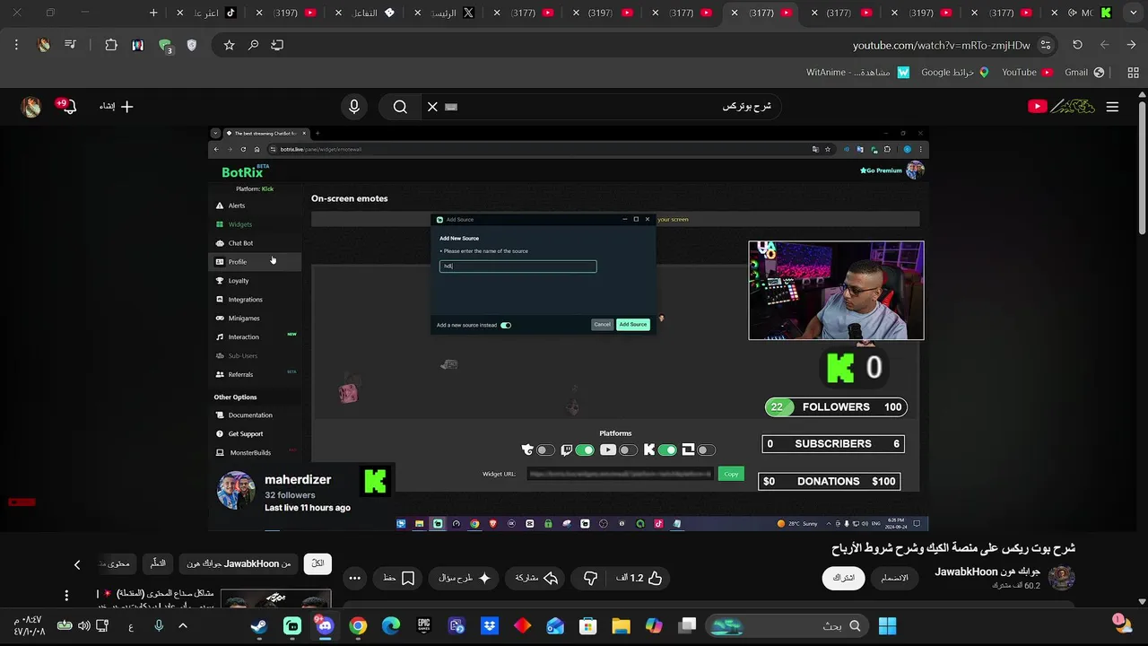The image size is (1148, 646).
Task: Click the طرح سؤال ask button
Action: pyautogui.click(x=465, y=578)
